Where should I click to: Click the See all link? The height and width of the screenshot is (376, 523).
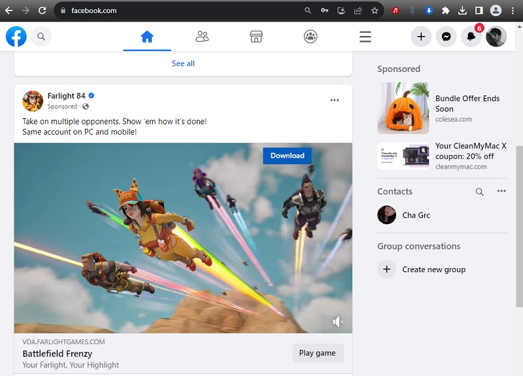pos(183,63)
